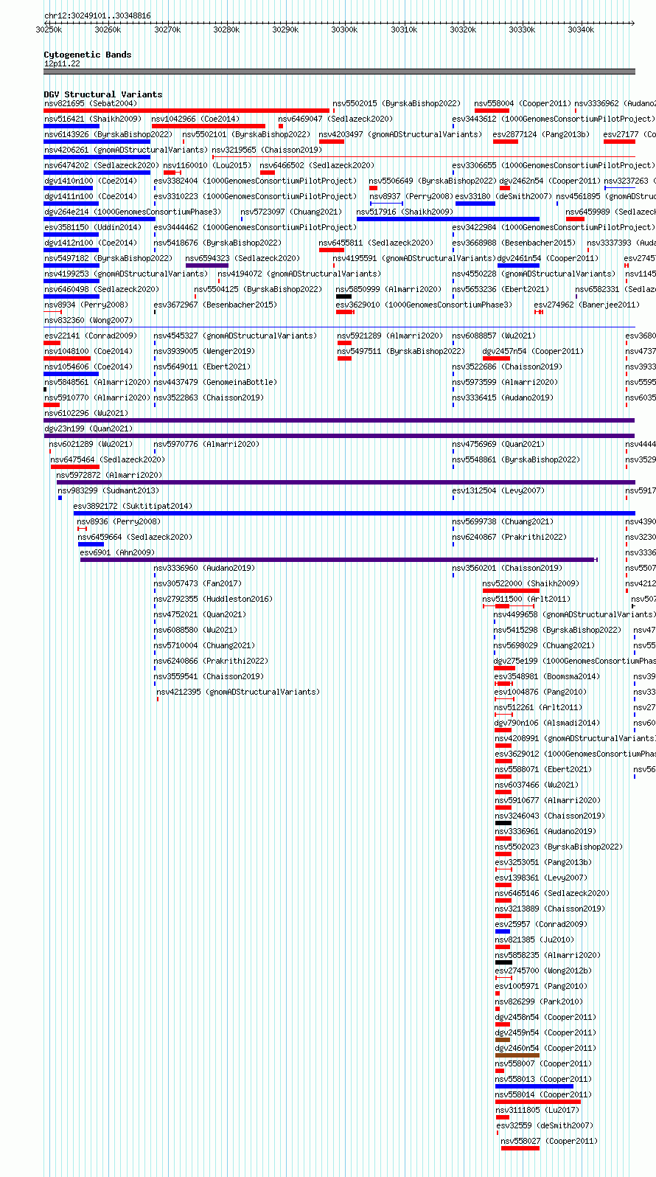Open the esv3581150 (Uddin2014) variant
This screenshot has width=656, height=1177.
(92, 227)
